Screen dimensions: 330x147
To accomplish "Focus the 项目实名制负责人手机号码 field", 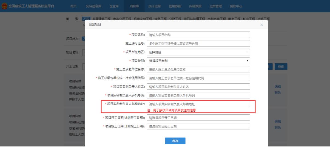I will [x=198, y=95].
